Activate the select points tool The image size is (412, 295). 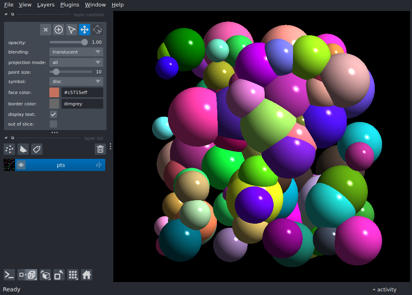click(72, 30)
